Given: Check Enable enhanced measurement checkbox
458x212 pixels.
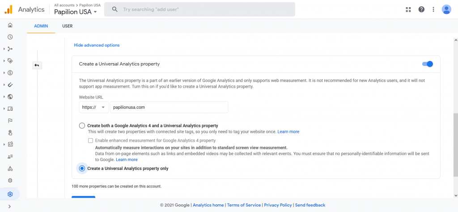Looking at the screenshot, I should 90,140.
